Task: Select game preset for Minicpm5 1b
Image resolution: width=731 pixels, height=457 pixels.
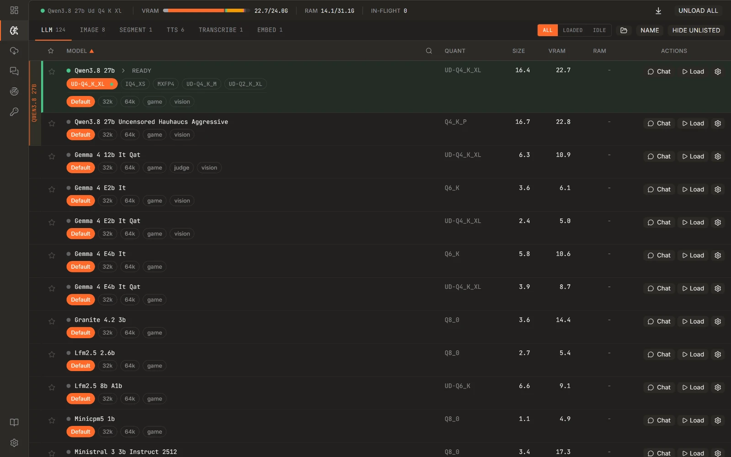Action: (154, 432)
